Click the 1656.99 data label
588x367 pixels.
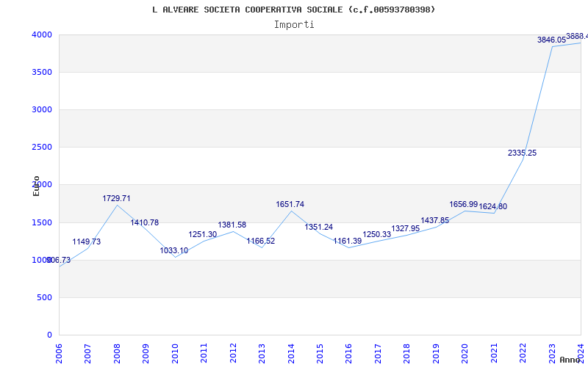click(x=464, y=205)
